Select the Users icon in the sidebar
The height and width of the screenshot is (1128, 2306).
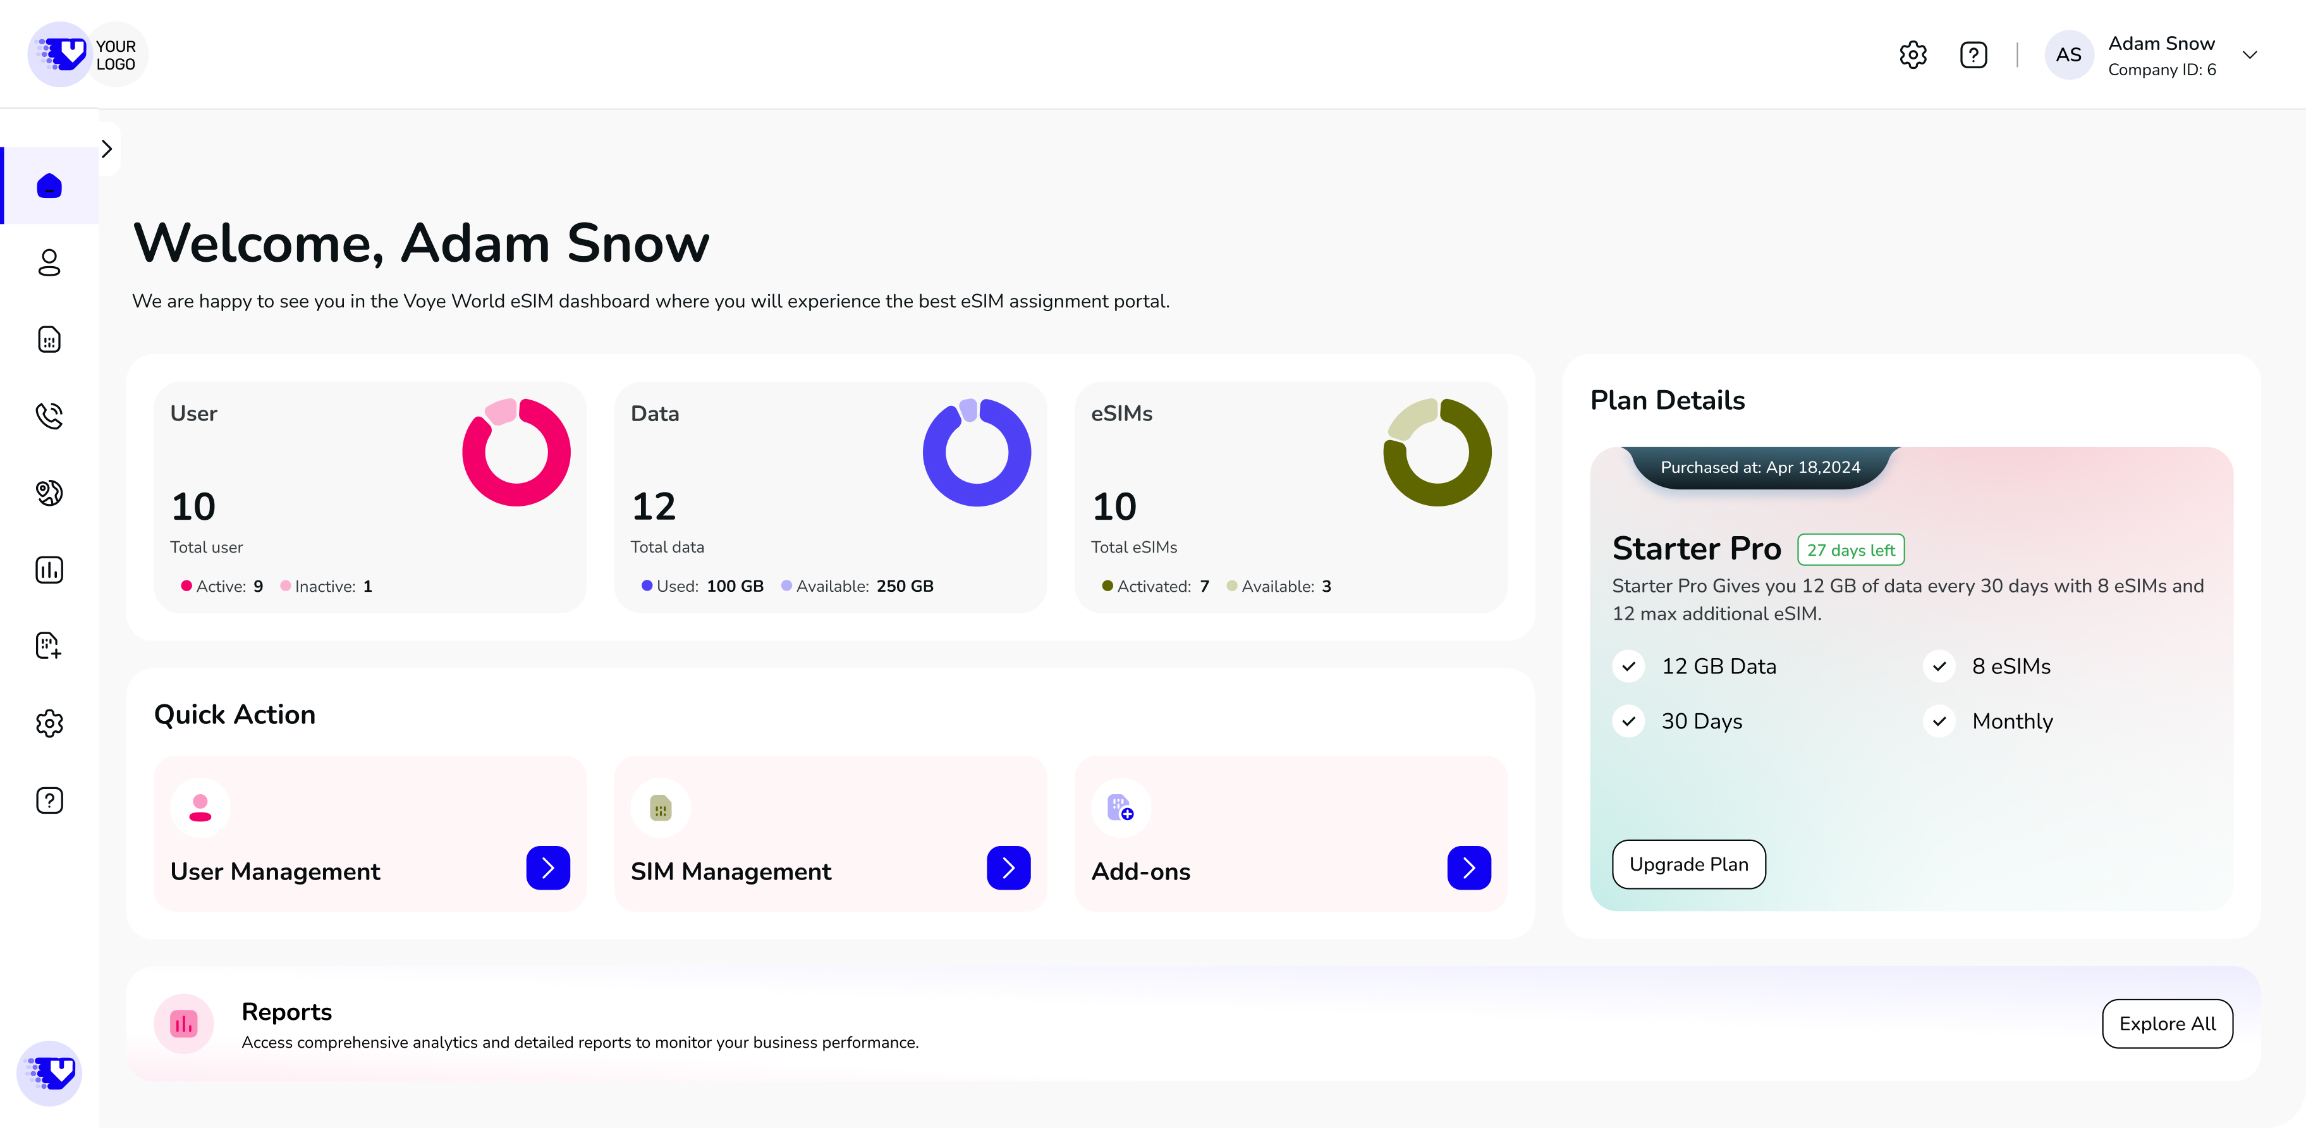click(49, 263)
